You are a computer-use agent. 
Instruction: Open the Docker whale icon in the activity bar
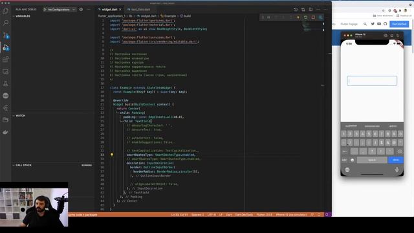[x=6, y=132]
